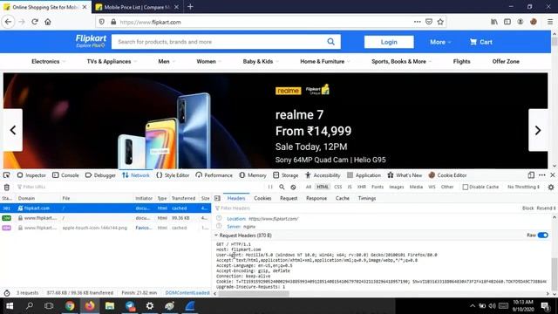Bookmark this page with the star
Viewport: 558px width, 314px height.
click(440, 22)
